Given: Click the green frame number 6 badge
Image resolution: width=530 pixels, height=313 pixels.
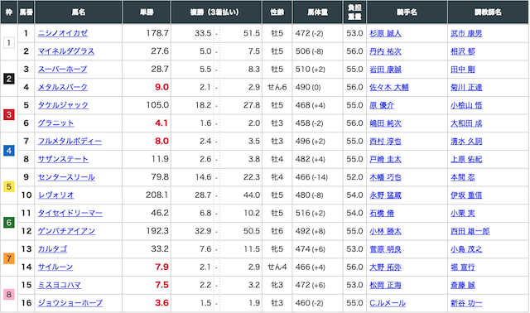Looking at the screenshot, I should click(9, 223).
